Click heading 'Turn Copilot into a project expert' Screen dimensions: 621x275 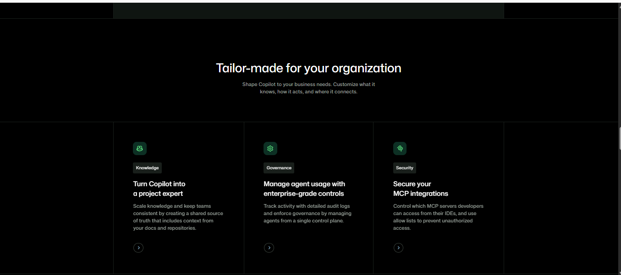click(x=159, y=189)
